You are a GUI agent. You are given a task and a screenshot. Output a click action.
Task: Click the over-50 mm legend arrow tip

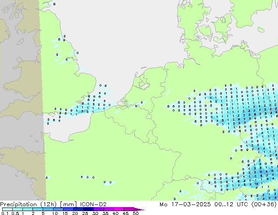(x=139, y=209)
